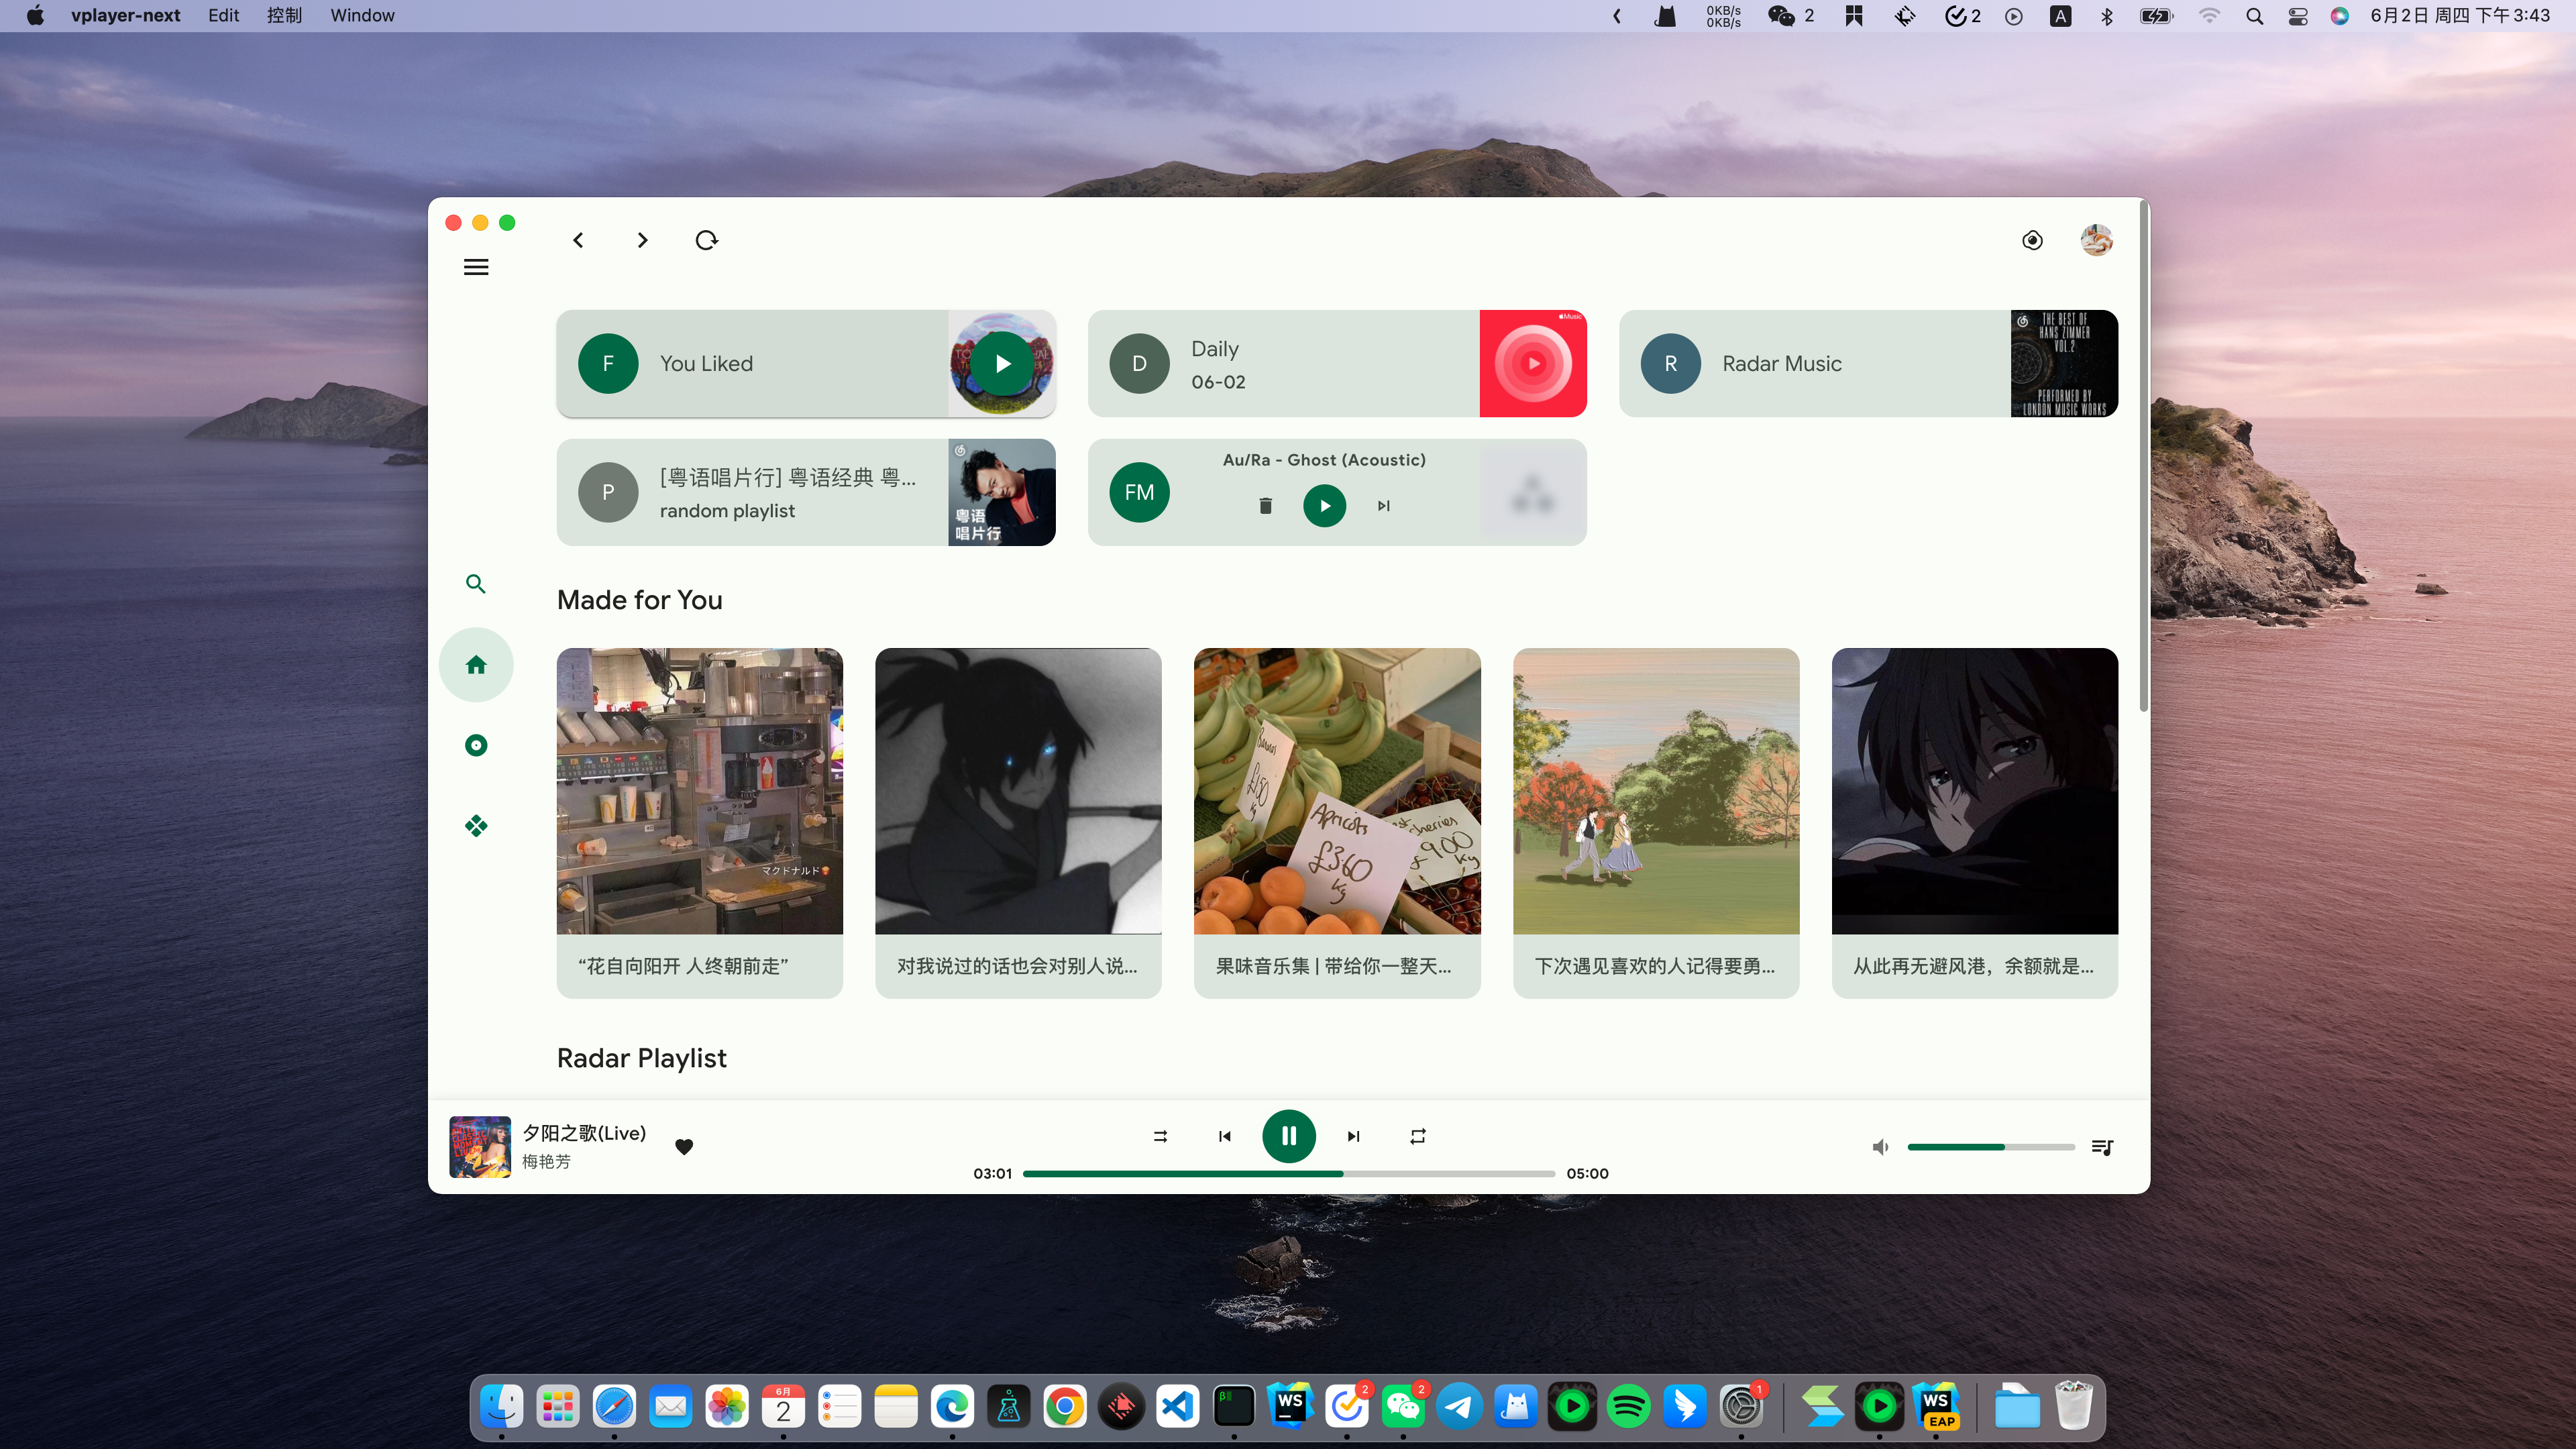Screen dimensions: 2576x1449
Task: Open Finder from the Dock
Action: pyautogui.click(x=501, y=1407)
